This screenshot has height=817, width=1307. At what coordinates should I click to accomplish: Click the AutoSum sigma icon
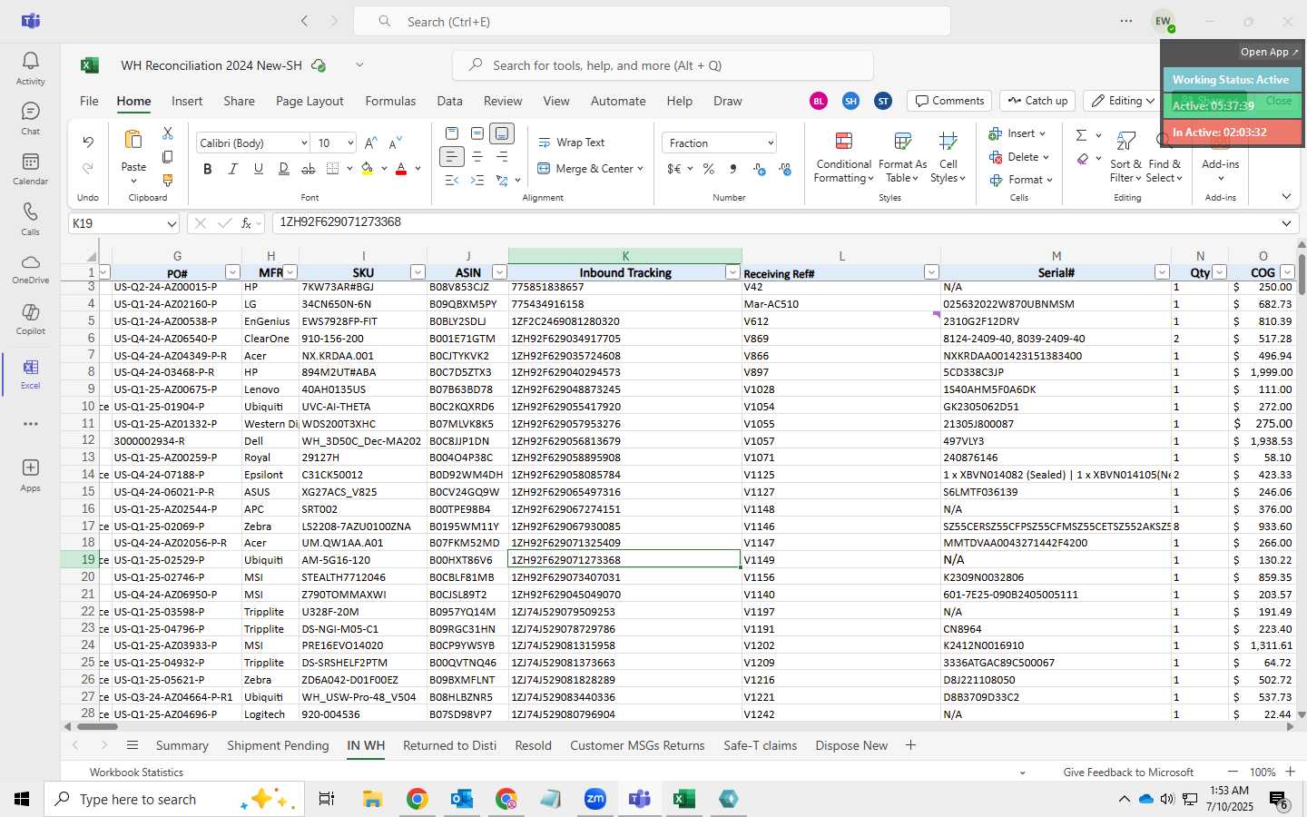click(x=1081, y=135)
